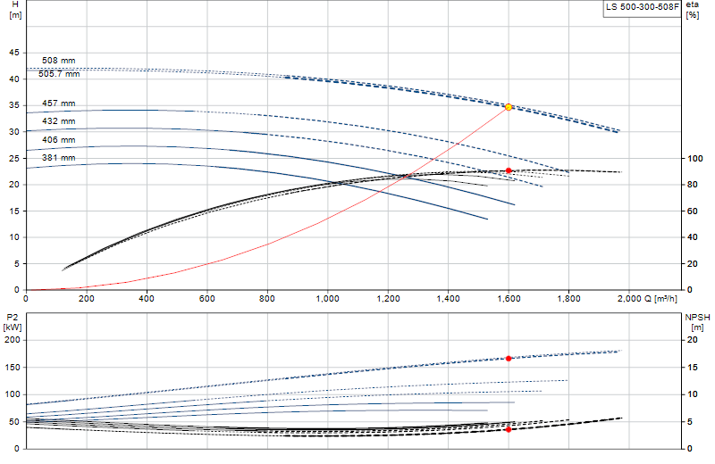This screenshot has width=715, height=464.
Task: Click the 20 NPSH axis tick label
Action: point(693,340)
